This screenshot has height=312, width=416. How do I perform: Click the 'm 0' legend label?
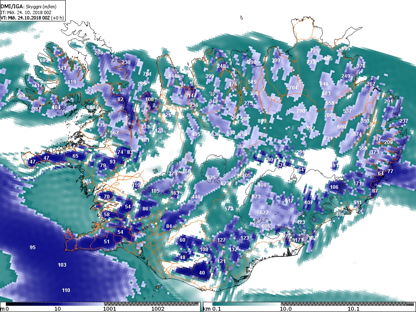click(5, 309)
